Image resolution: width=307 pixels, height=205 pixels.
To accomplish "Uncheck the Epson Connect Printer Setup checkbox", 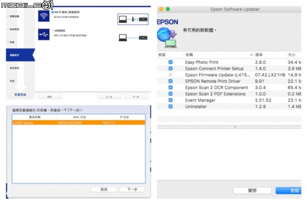I will (171, 68).
